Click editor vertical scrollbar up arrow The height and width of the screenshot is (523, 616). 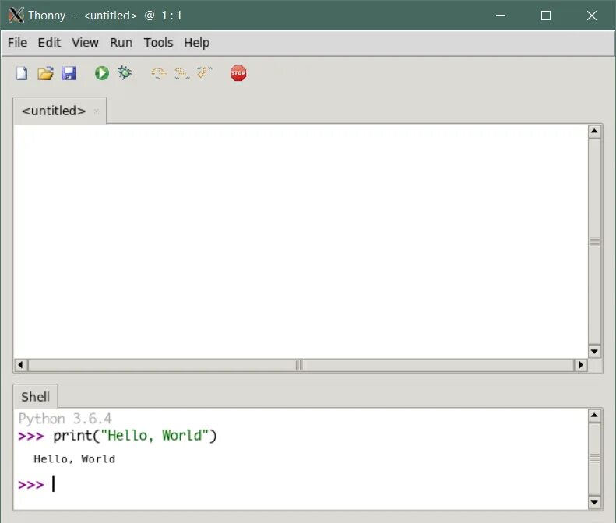click(594, 132)
